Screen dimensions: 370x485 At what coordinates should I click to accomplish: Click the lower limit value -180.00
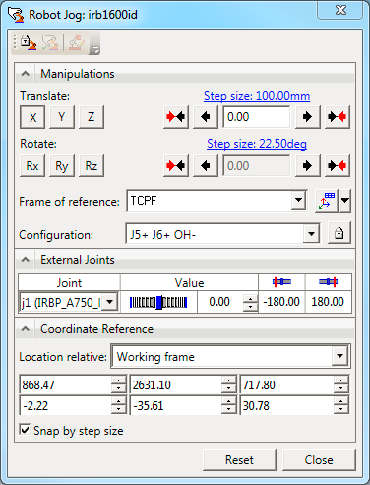click(281, 302)
